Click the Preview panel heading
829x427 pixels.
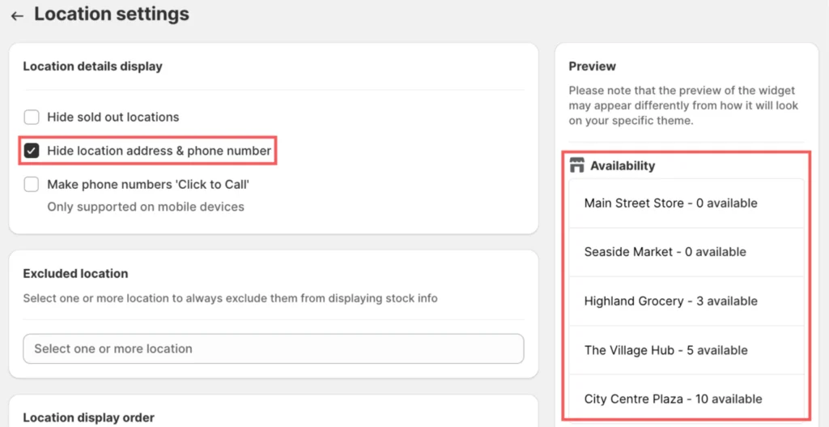pos(592,66)
